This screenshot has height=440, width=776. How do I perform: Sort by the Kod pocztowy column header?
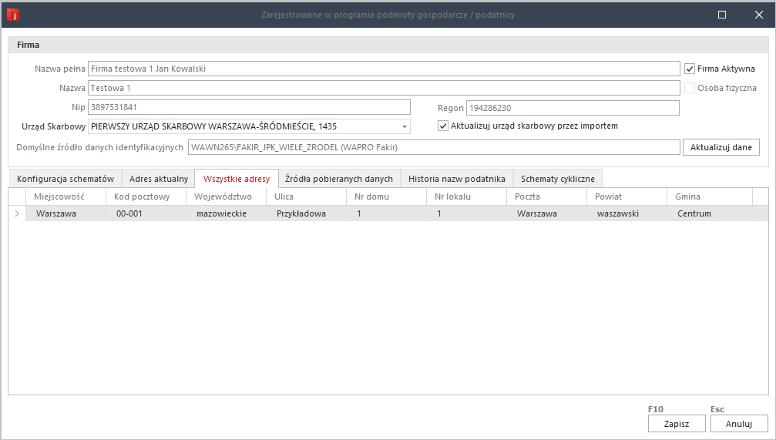pyautogui.click(x=146, y=196)
